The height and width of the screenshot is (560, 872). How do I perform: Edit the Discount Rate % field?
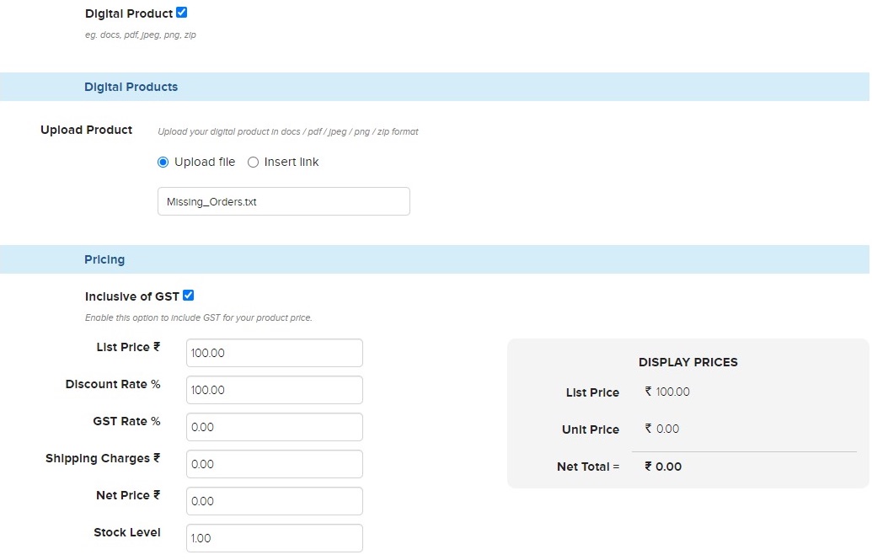pyautogui.click(x=274, y=390)
